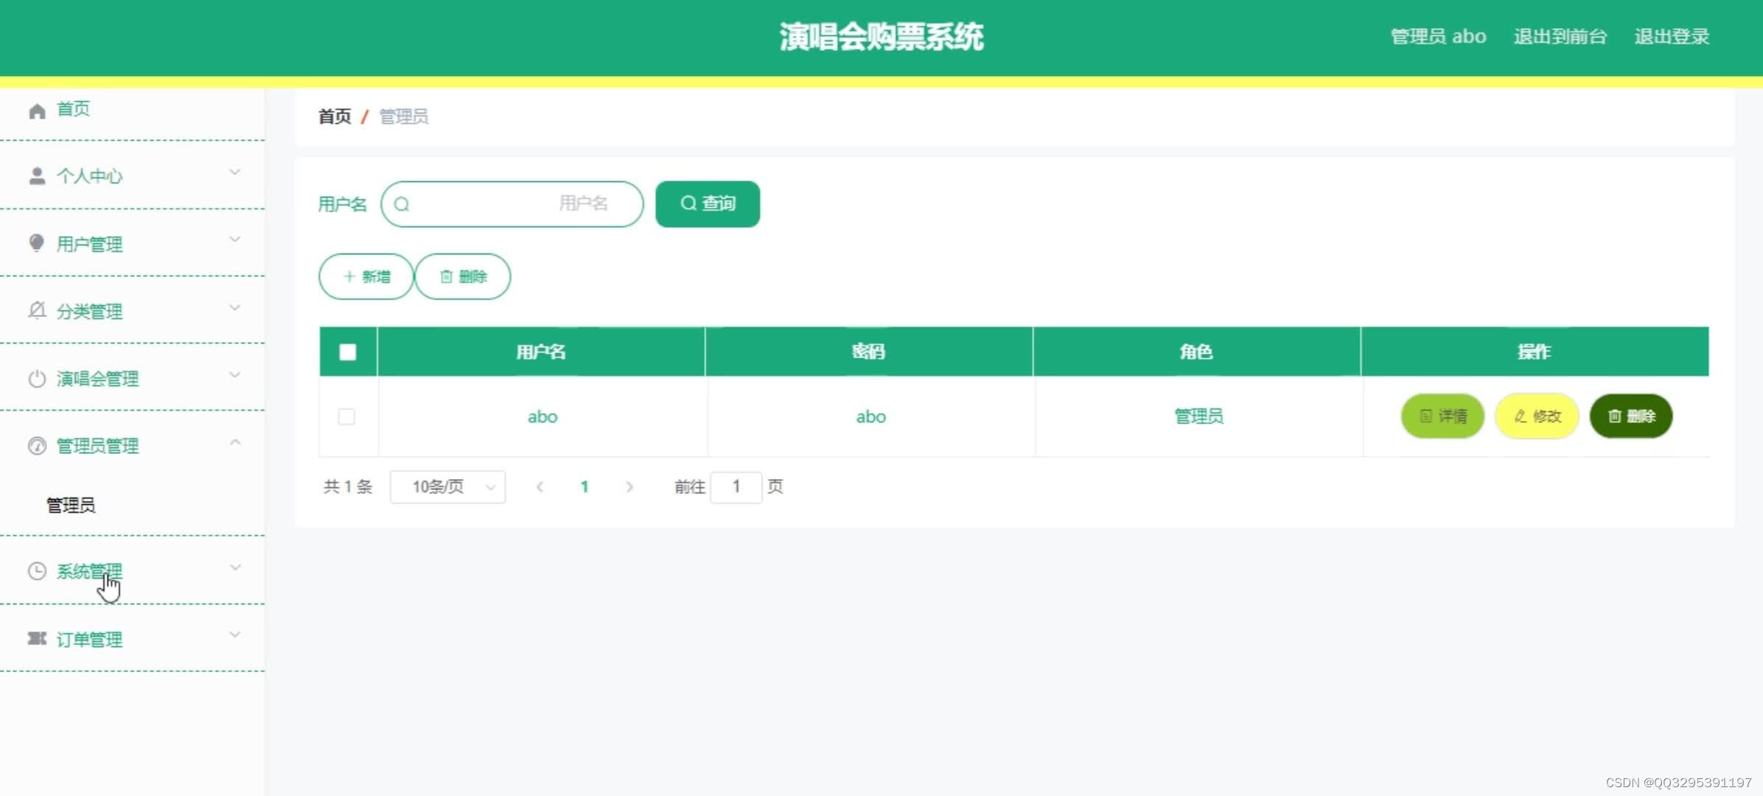Expand the 分类管理 menu chevron
This screenshot has width=1763, height=796.
(x=235, y=307)
